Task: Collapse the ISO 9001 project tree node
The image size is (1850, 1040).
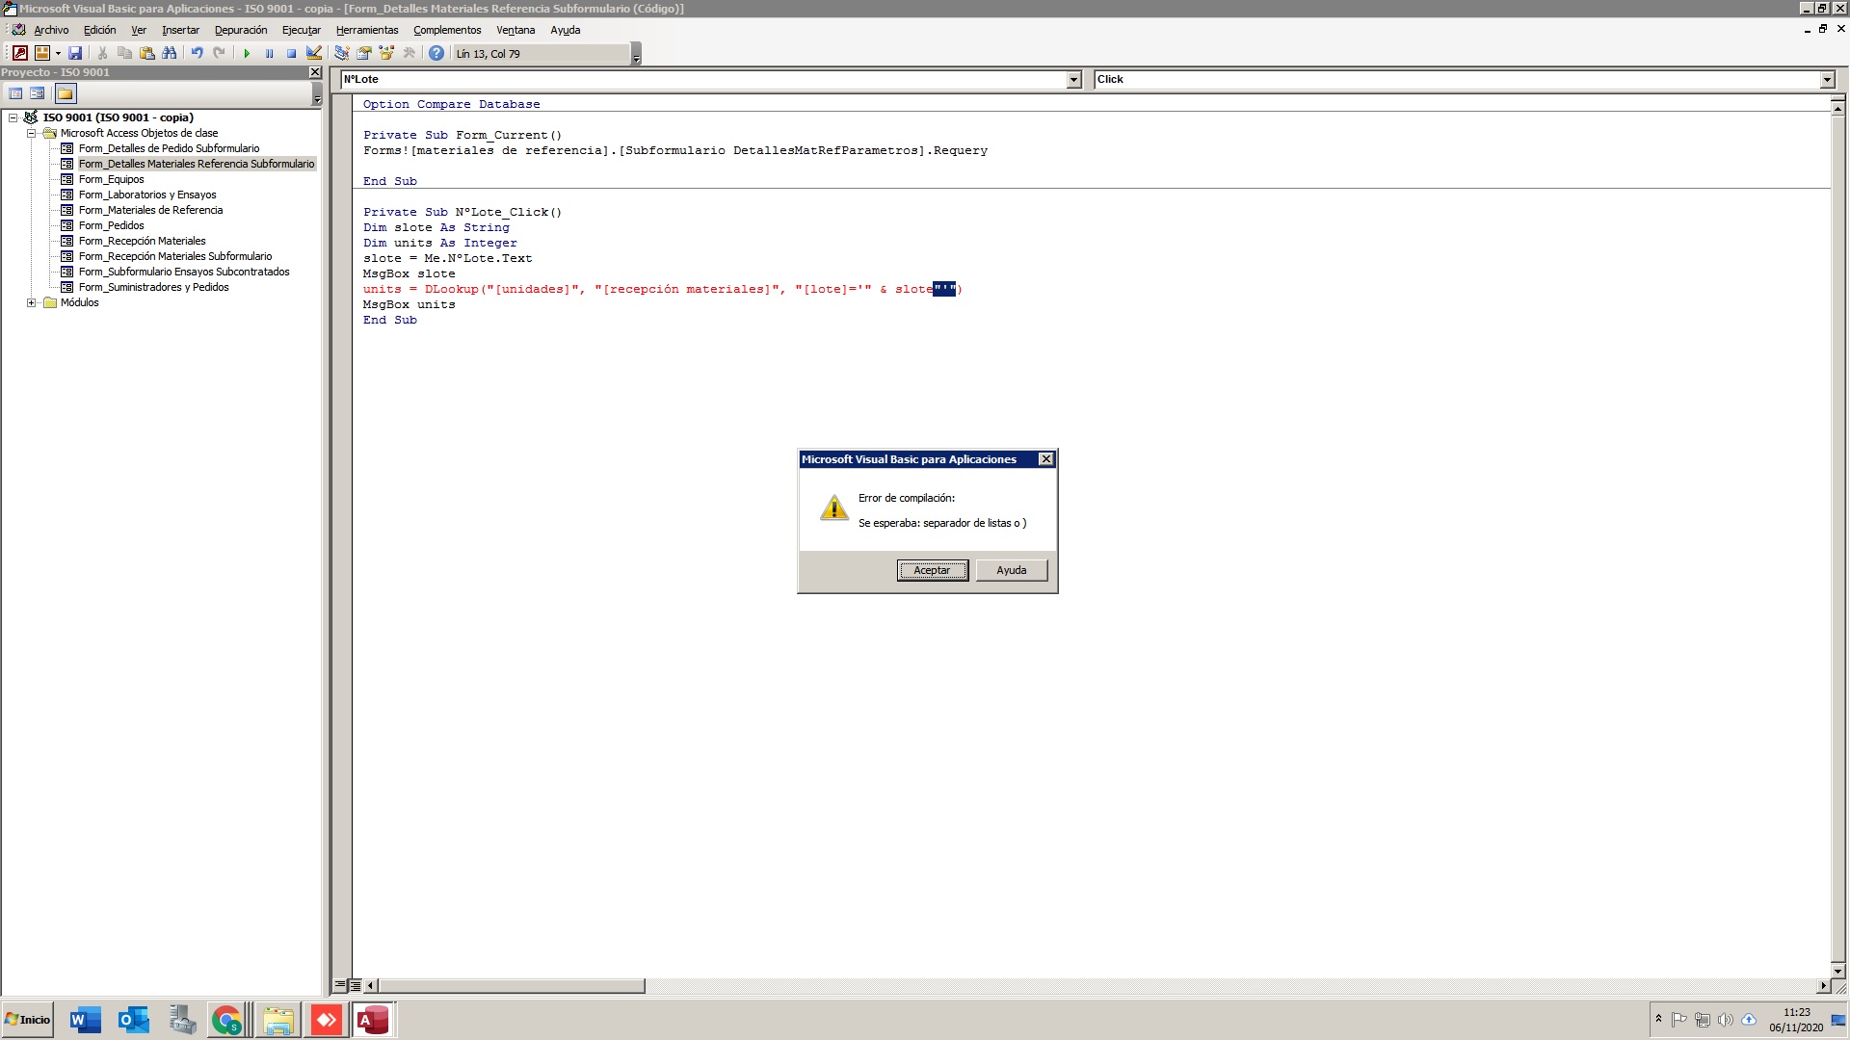Action: (13, 117)
